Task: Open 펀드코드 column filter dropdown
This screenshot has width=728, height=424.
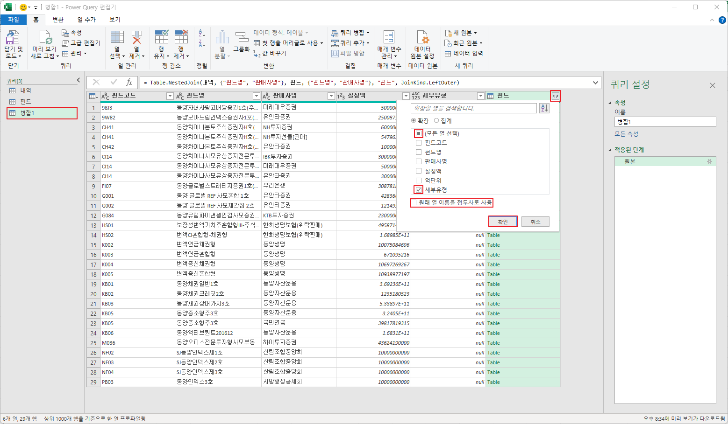Action: click(x=170, y=96)
